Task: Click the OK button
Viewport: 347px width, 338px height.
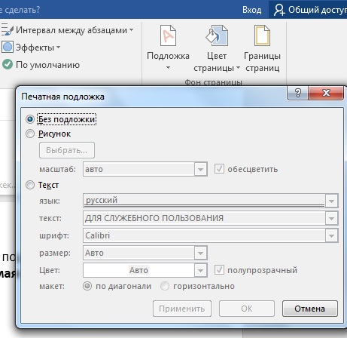Action: [247, 309]
